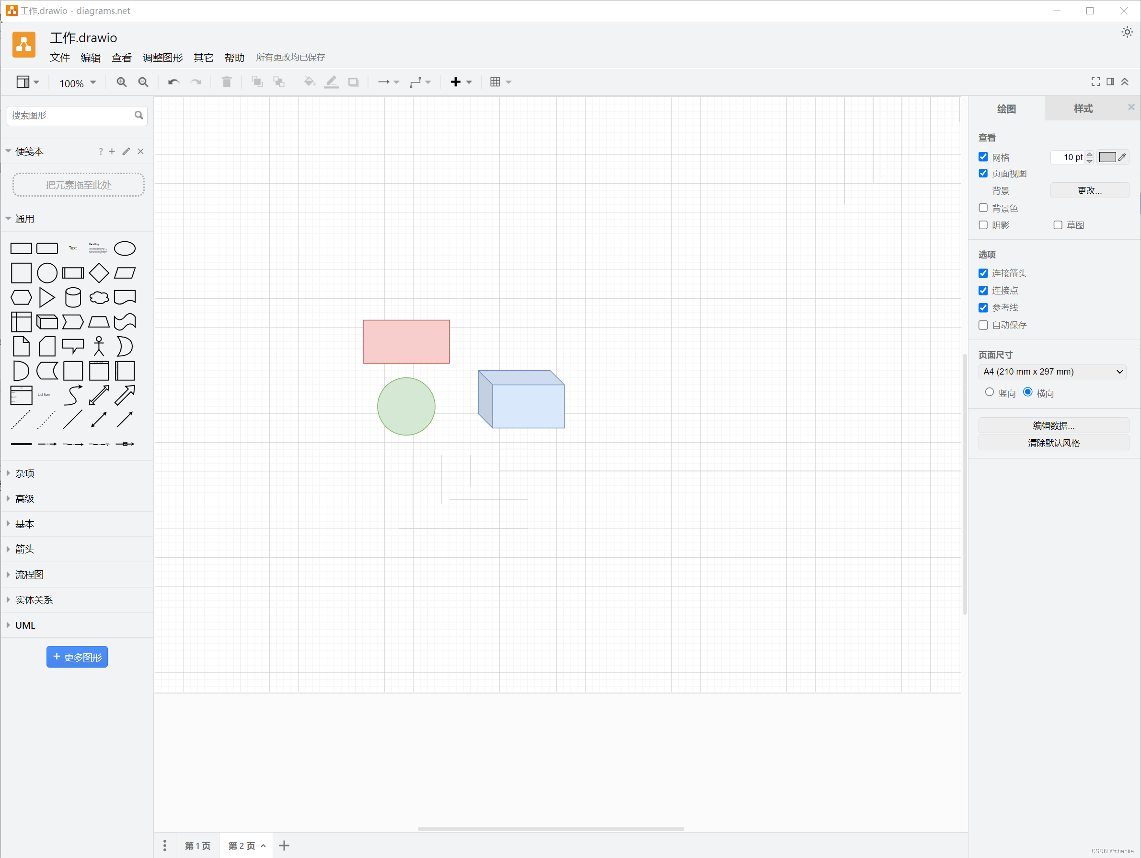Collapse the toolbar with double chevron

tap(1125, 82)
